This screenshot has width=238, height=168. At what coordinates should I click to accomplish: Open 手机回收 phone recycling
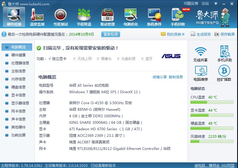pos(178,17)
